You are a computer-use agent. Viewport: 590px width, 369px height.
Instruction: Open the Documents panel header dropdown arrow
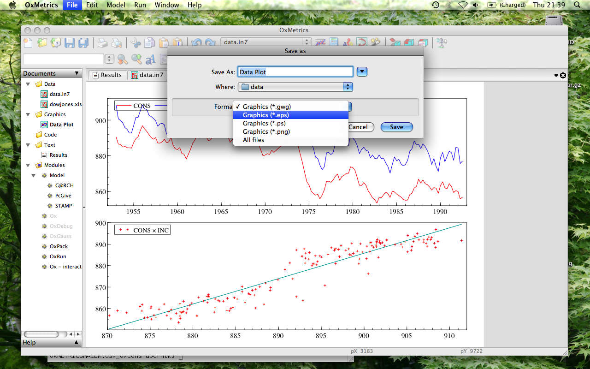click(x=77, y=74)
